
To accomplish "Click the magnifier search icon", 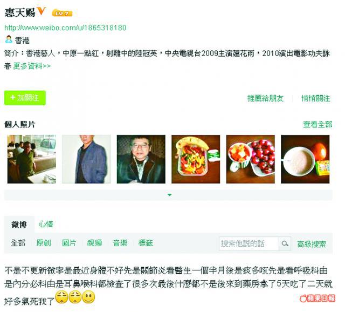I will (x=285, y=243).
